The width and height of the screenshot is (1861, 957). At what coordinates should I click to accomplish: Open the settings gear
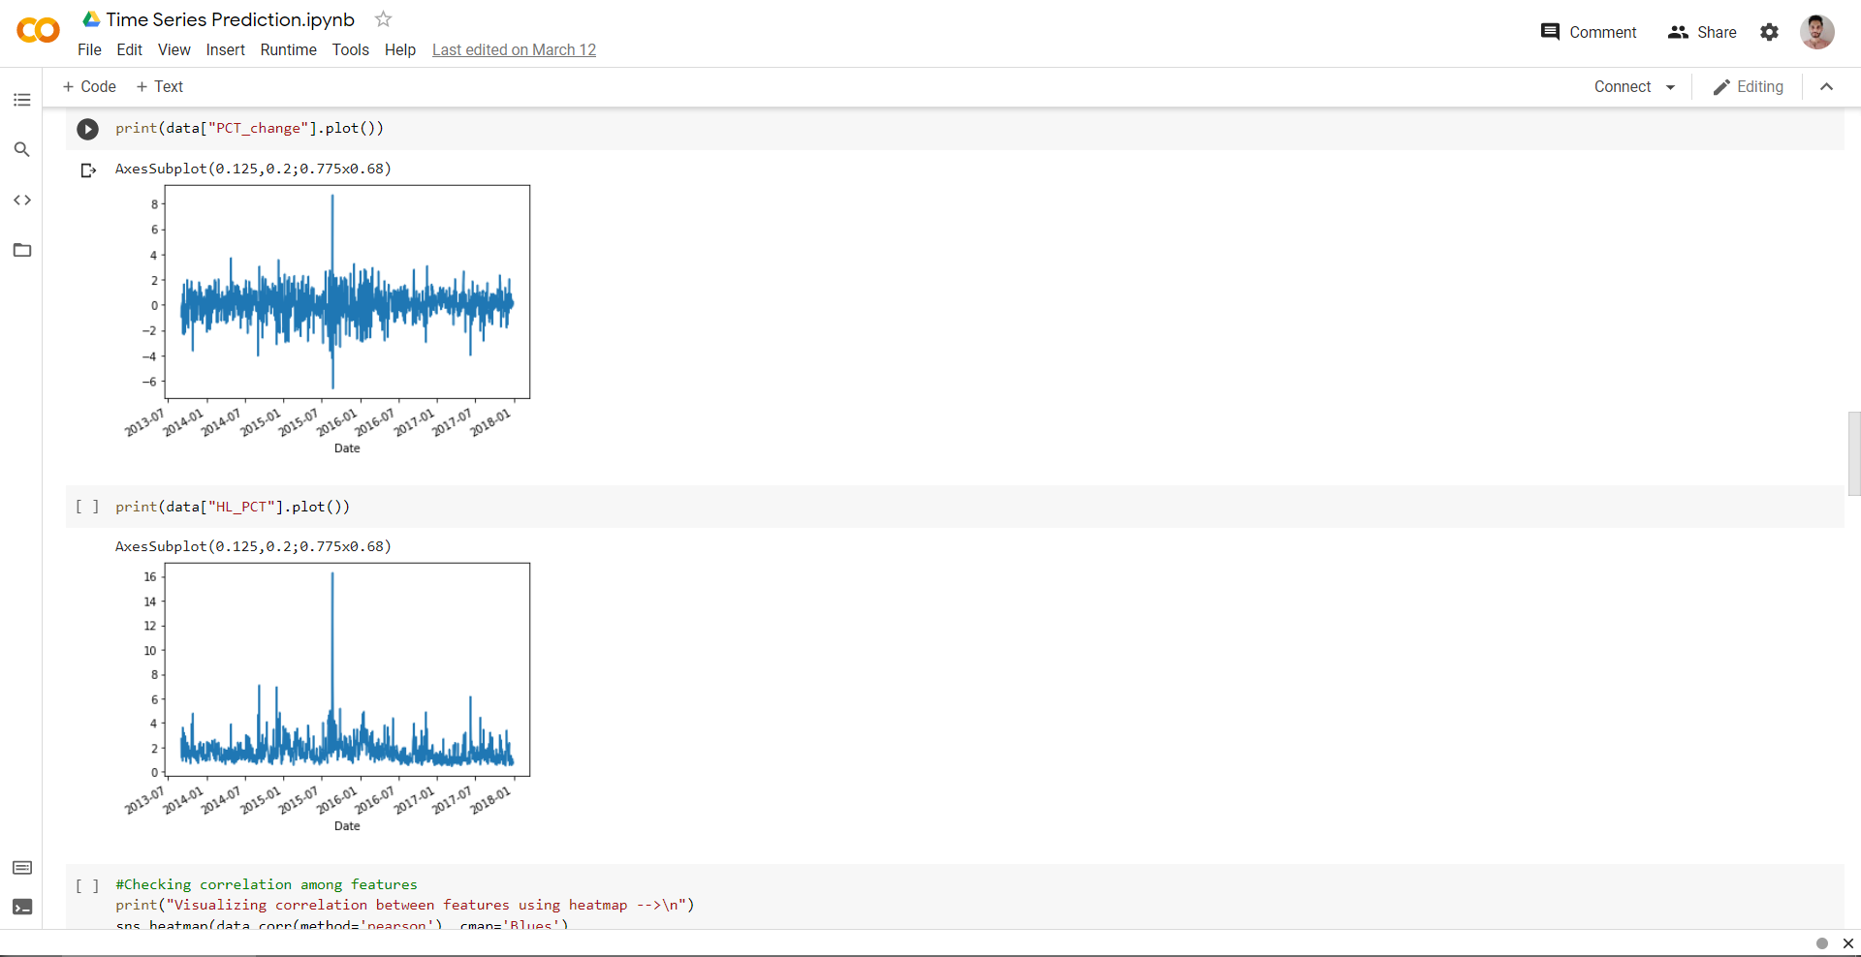[x=1770, y=32]
